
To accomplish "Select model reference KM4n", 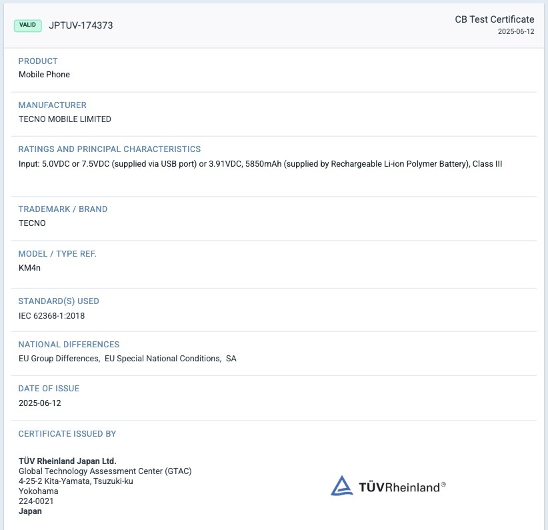I will pos(29,268).
